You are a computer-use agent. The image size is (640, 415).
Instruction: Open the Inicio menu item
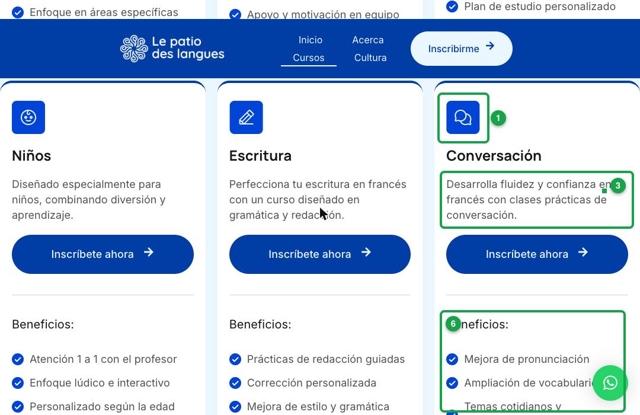[x=310, y=40]
